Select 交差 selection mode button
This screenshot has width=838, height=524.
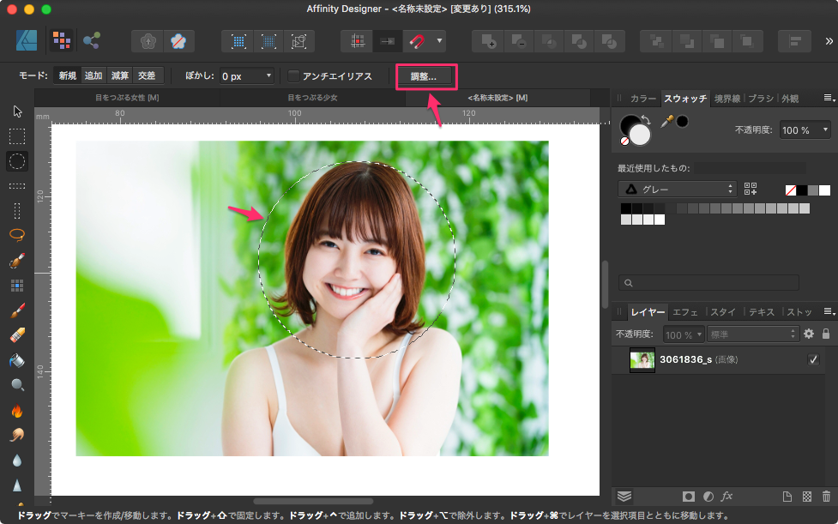tap(147, 76)
